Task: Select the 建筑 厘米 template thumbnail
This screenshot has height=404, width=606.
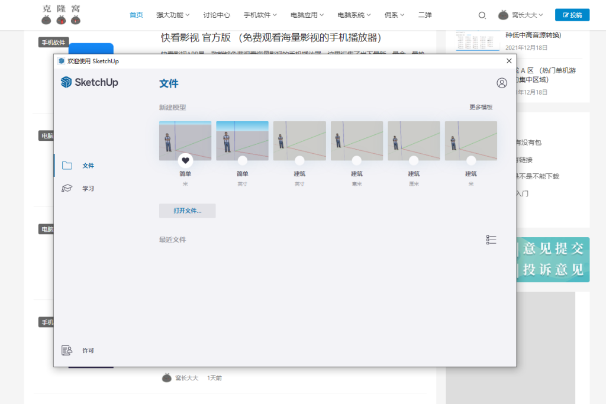Action: 414,140
